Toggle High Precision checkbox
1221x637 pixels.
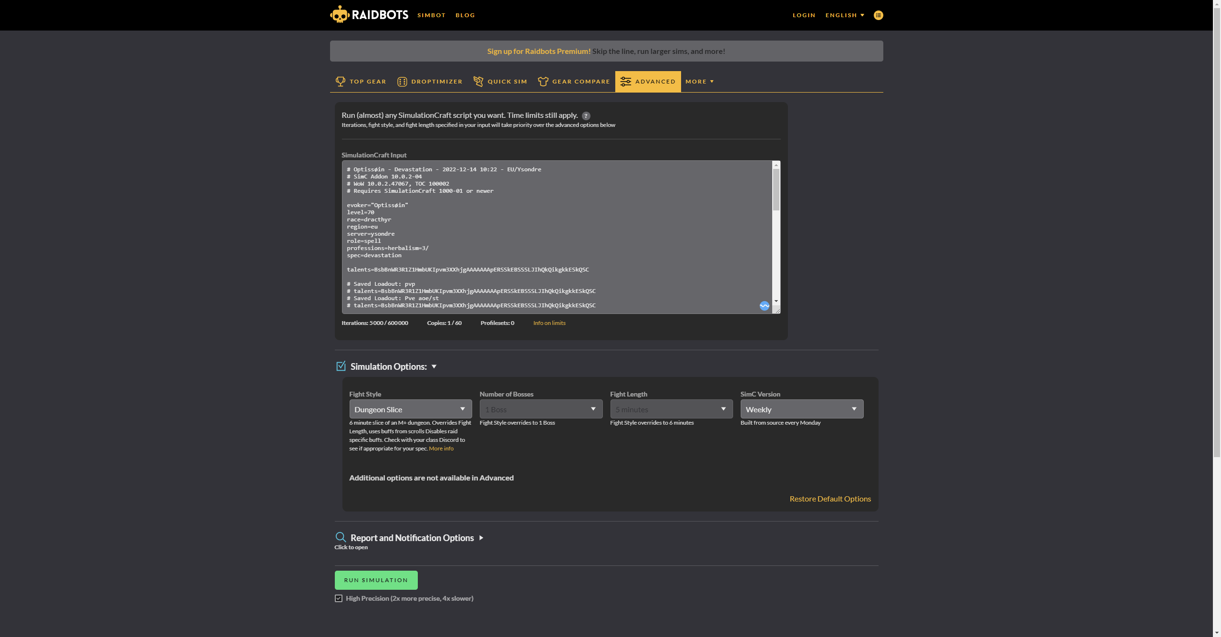coord(339,598)
